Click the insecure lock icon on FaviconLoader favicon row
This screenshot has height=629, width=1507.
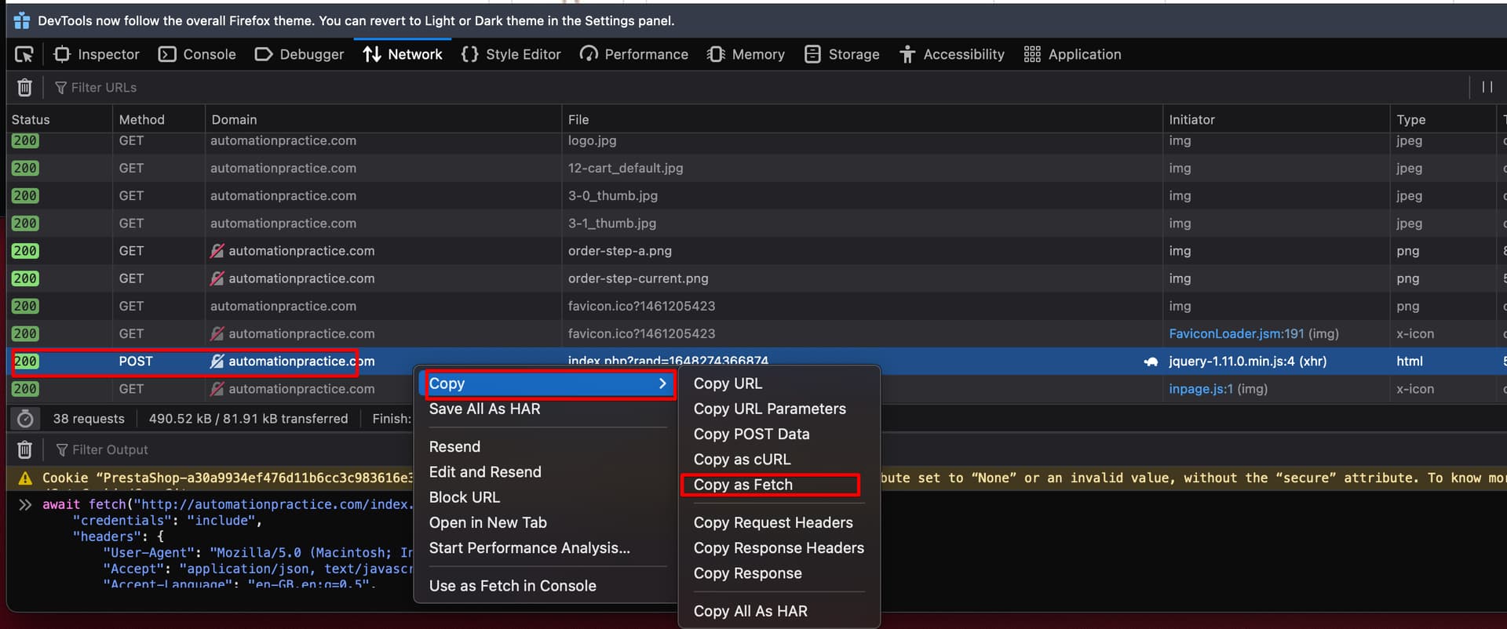tap(217, 334)
